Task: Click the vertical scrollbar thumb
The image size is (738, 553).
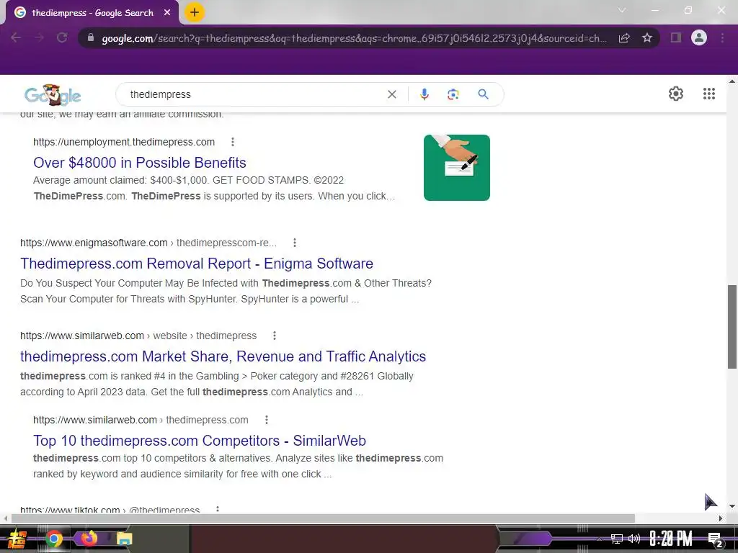Action: point(732,326)
